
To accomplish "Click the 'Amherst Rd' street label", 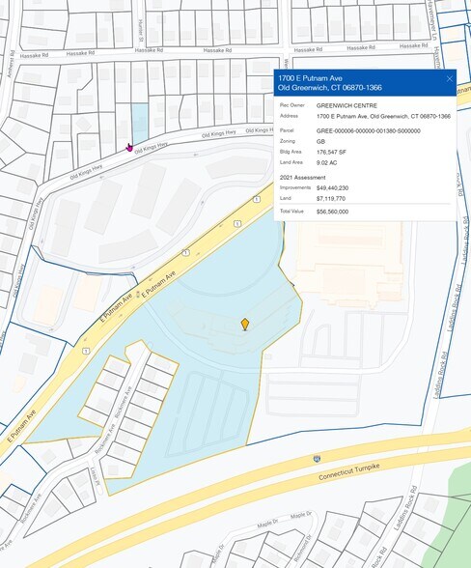I will click(11, 64).
